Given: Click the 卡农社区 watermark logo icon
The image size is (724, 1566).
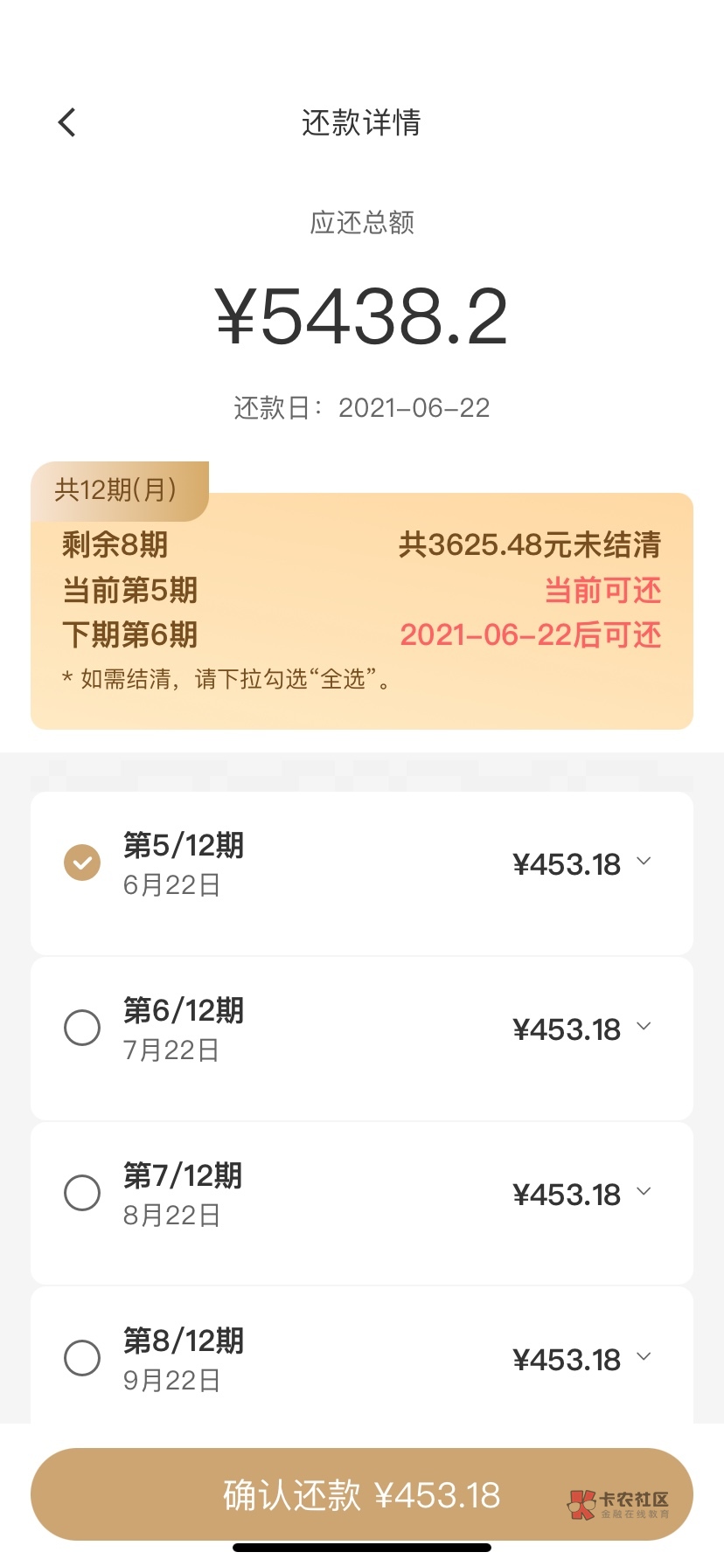Looking at the screenshot, I should (x=581, y=1504).
